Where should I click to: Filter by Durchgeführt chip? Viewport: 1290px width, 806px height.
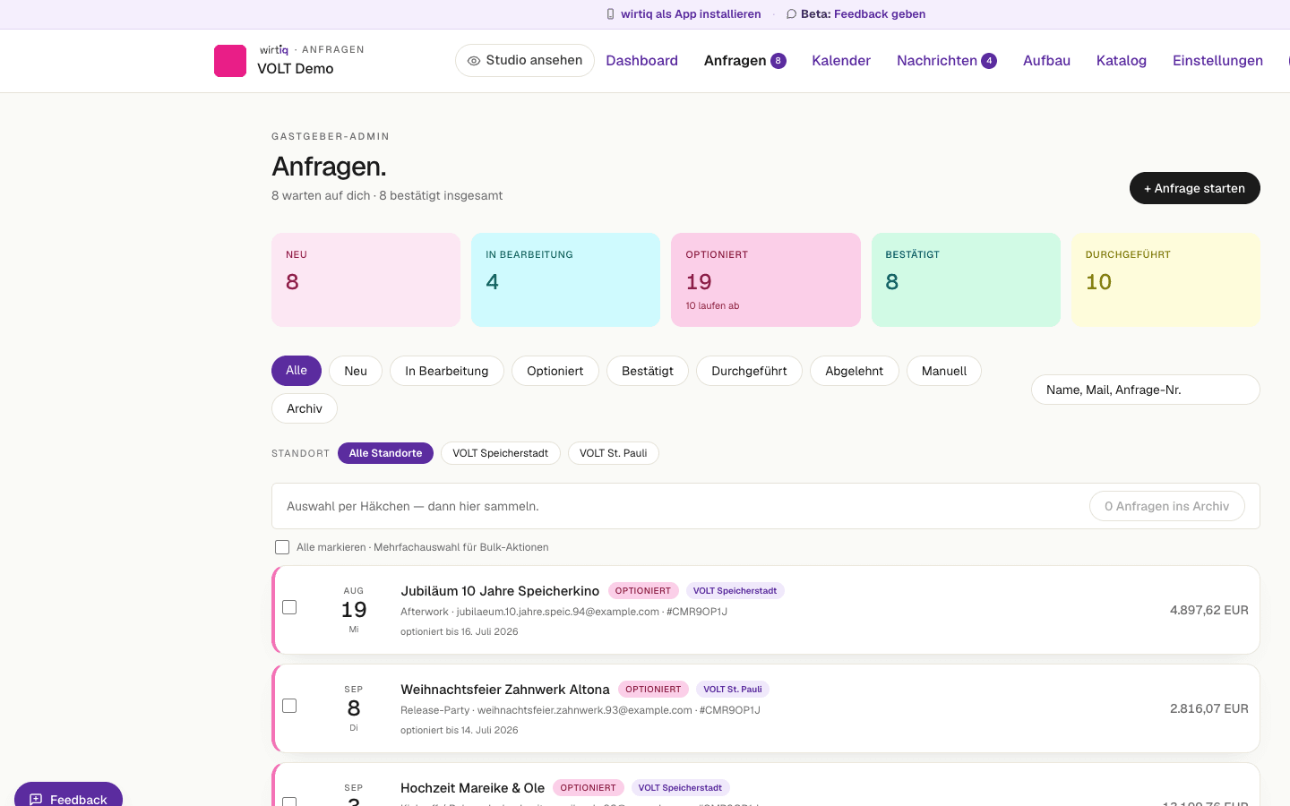749,371
